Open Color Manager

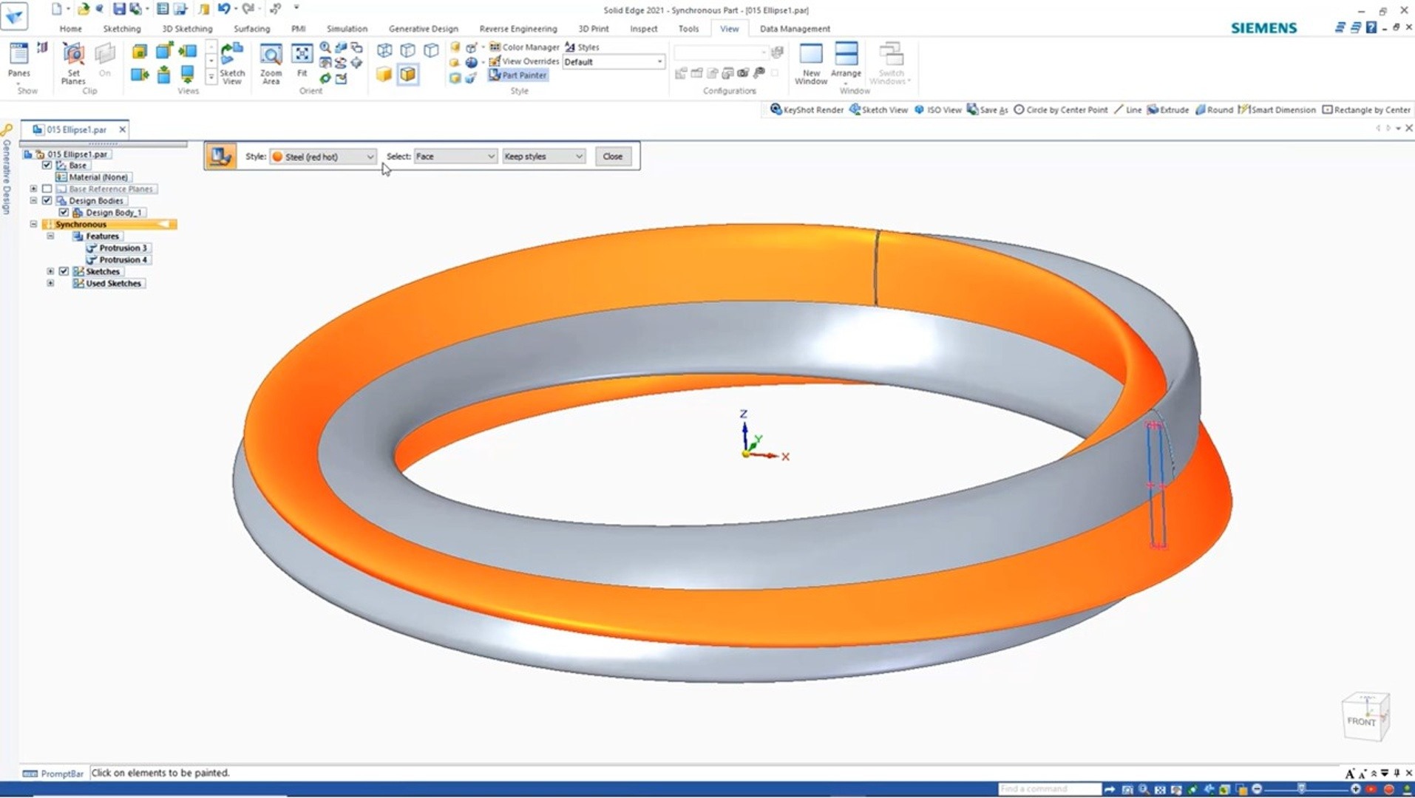[524, 47]
